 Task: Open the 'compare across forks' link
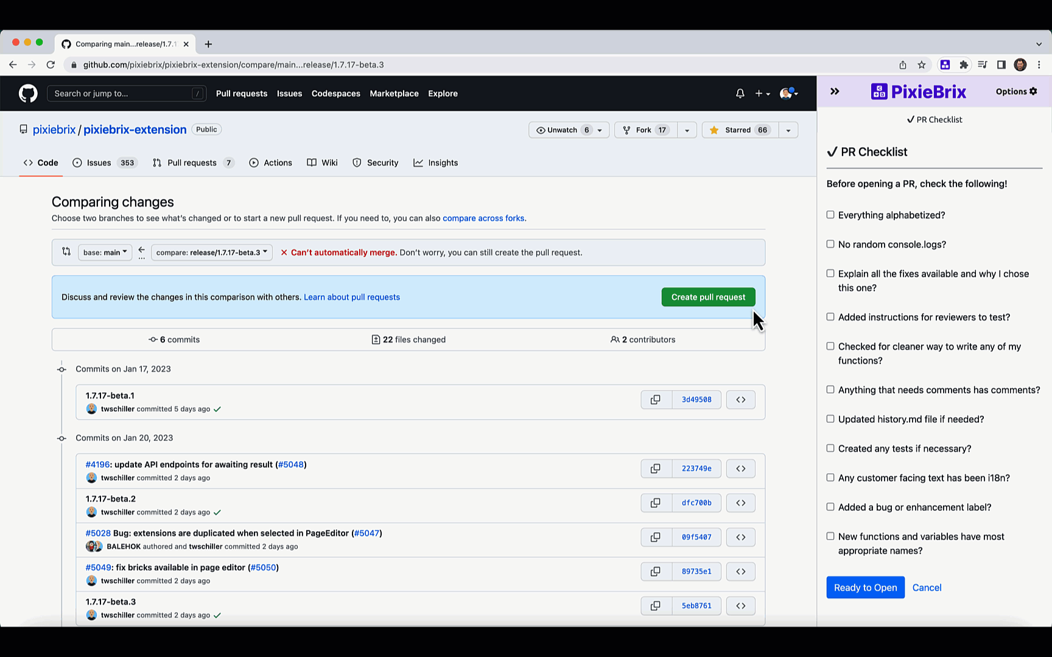[483, 218]
